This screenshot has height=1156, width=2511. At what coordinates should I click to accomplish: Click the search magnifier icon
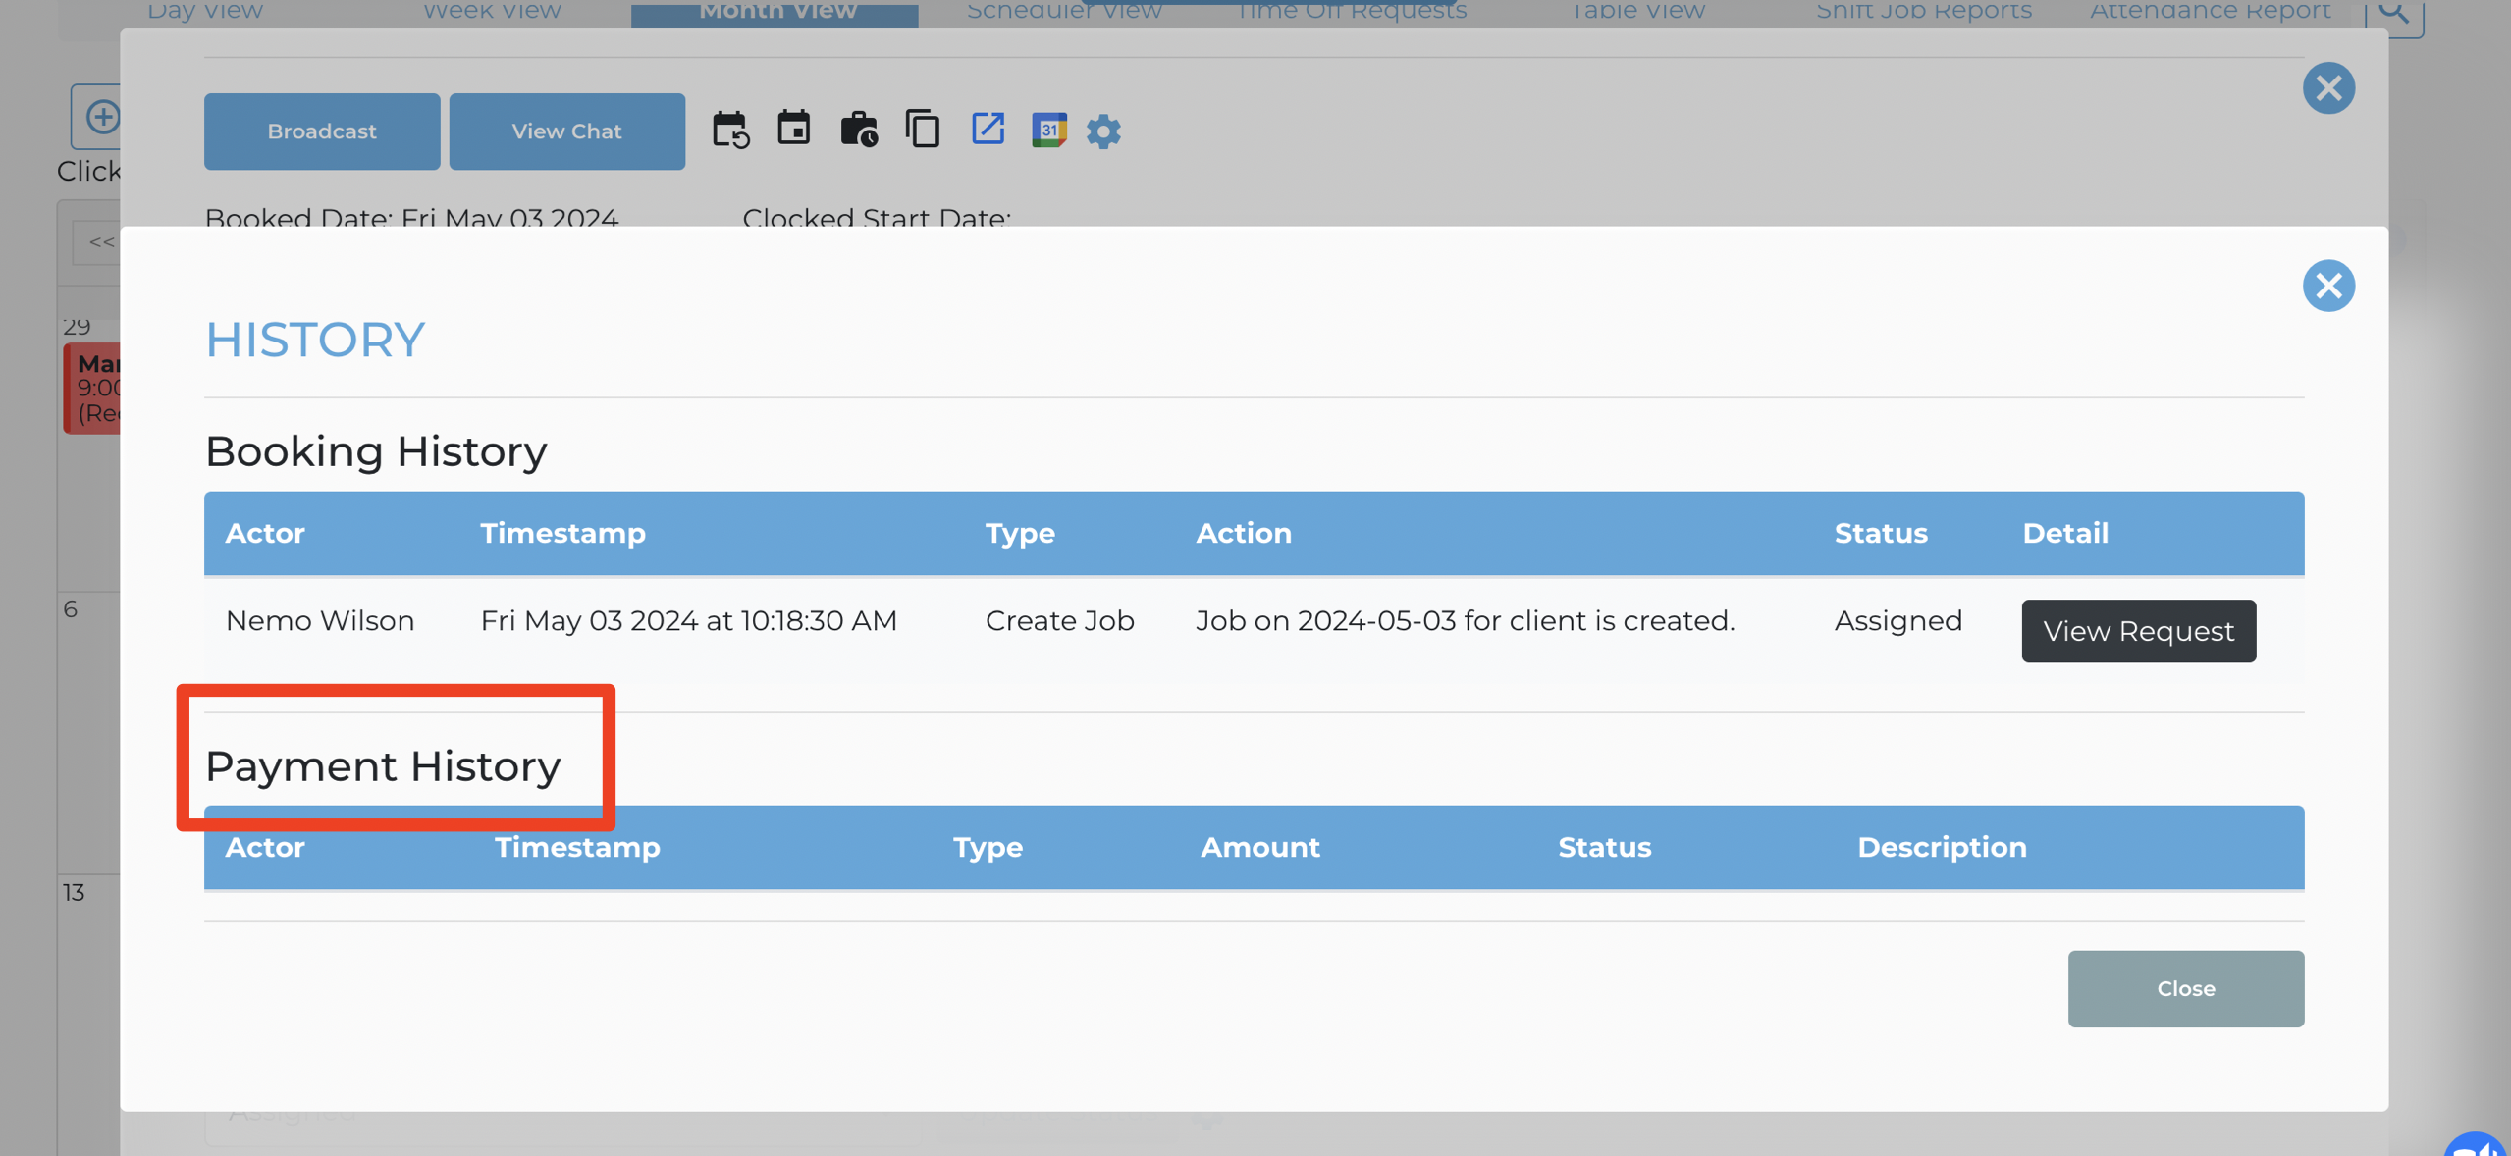[x=2394, y=14]
